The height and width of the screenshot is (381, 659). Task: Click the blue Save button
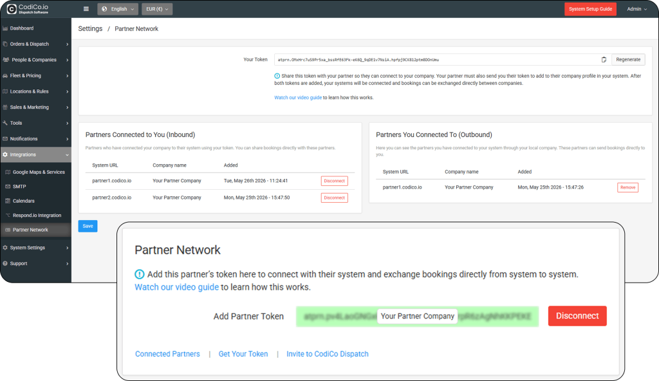(88, 227)
